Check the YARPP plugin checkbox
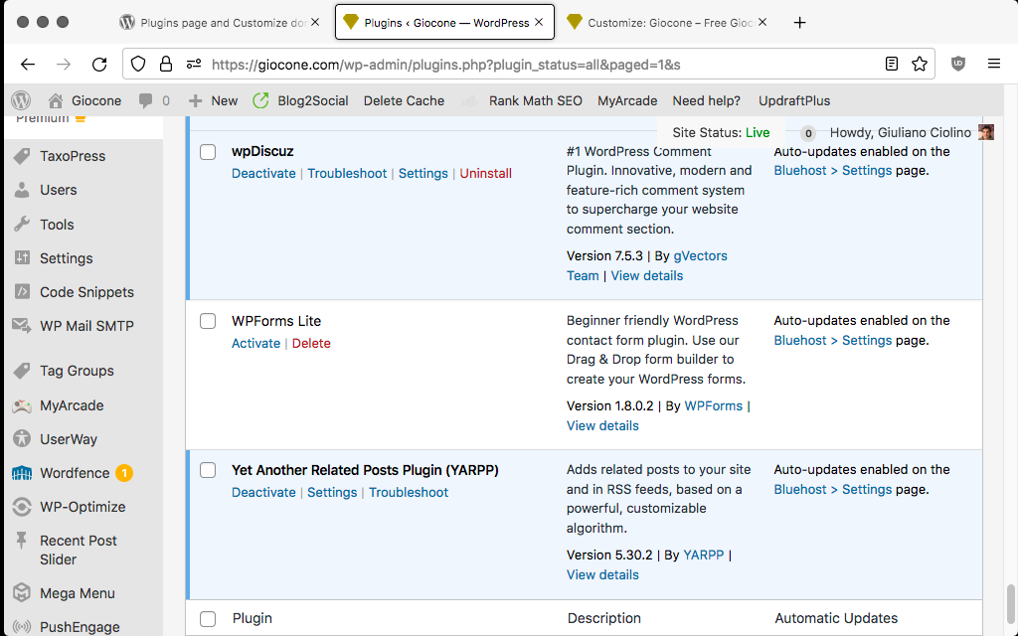 pyautogui.click(x=208, y=470)
